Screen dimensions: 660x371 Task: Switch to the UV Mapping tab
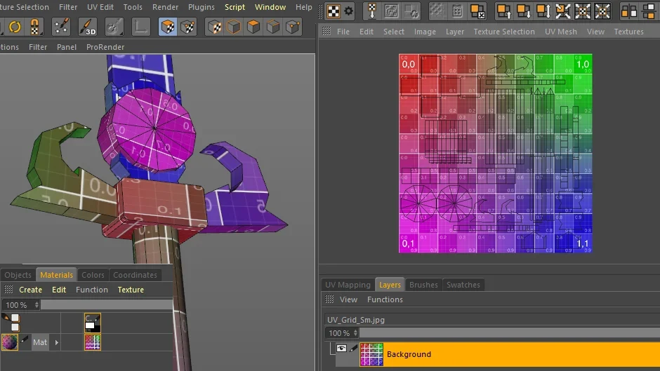[348, 285]
